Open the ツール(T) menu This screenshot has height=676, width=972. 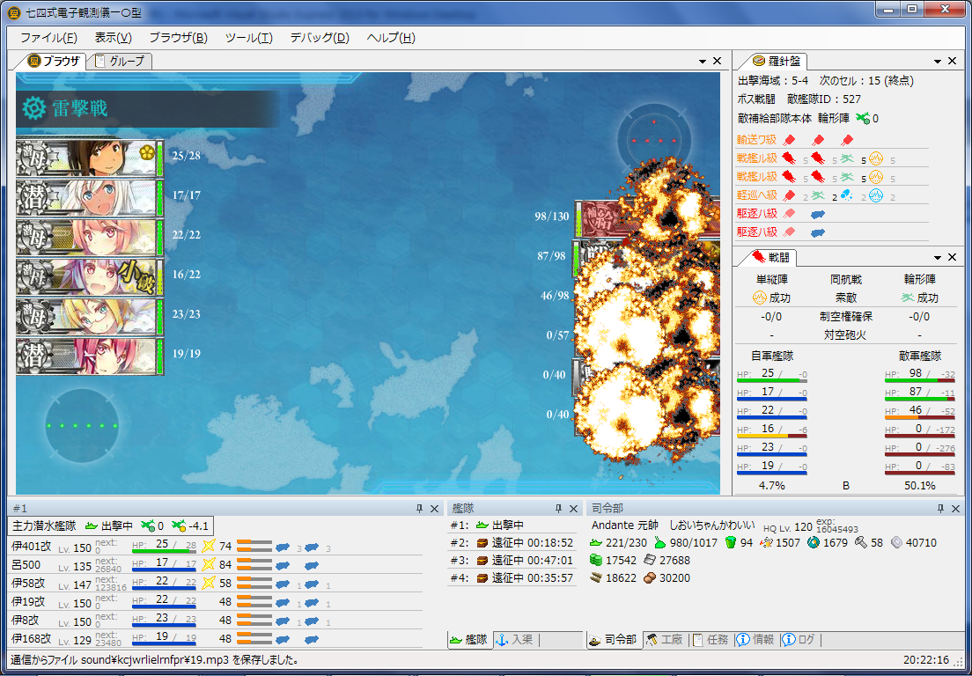click(248, 37)
